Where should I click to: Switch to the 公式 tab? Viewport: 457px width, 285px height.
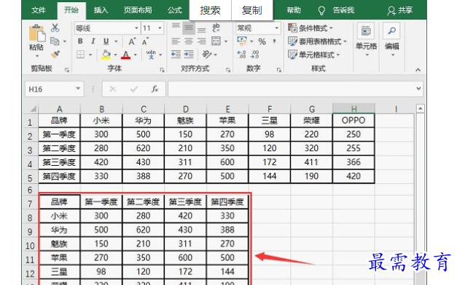(x=175, y=10)
